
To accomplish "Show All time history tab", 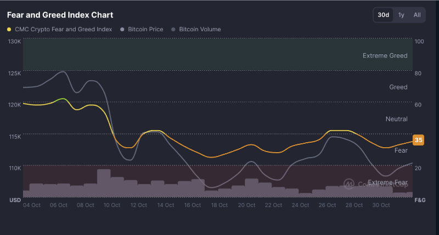I will coord(417,15).
